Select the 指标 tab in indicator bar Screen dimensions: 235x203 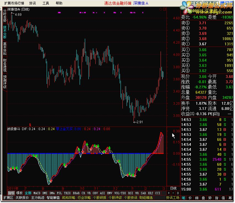coord(11,193)
